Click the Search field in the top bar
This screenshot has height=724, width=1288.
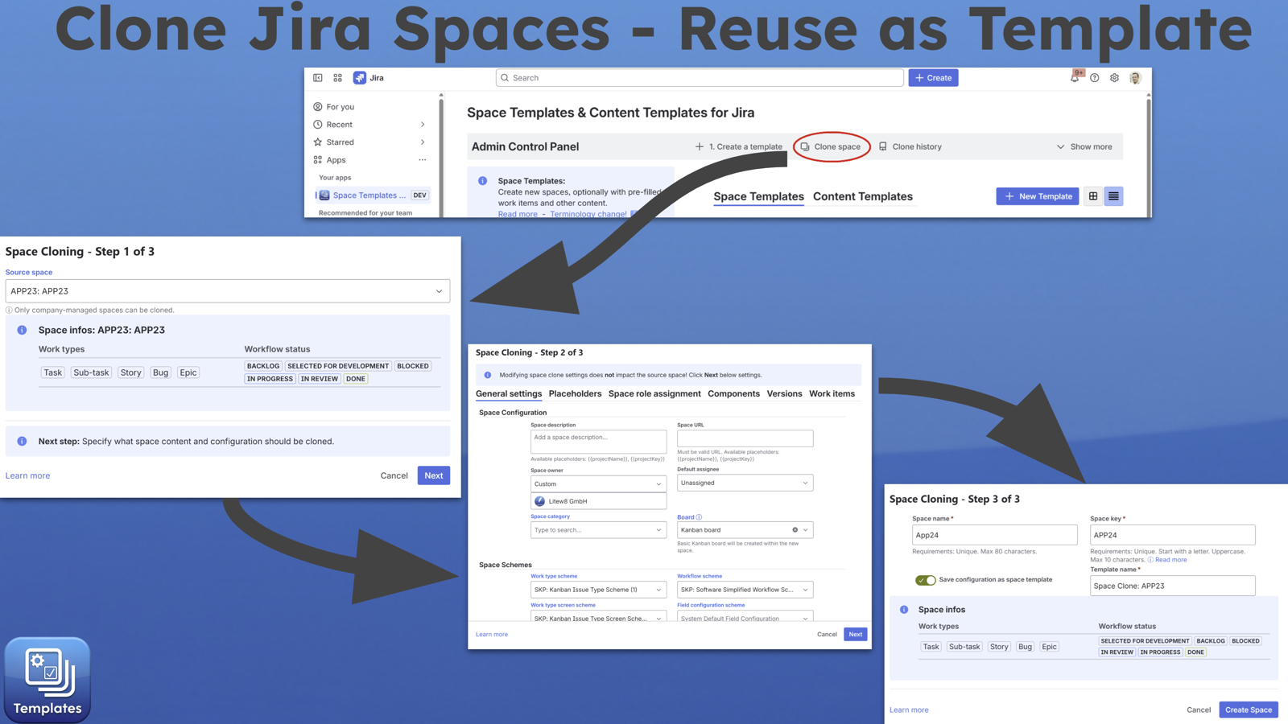point(699,77)
